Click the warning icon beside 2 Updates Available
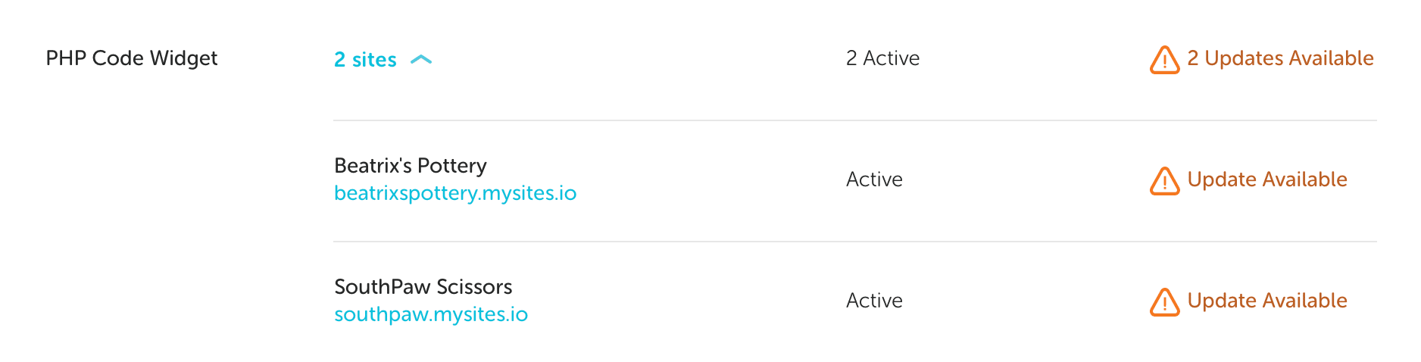 pos(1164,60)
